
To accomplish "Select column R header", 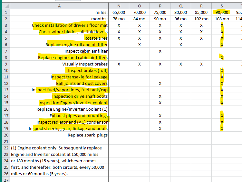I will tap(201, 6).
